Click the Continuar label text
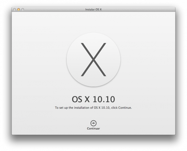187x151 pixels. pos(93,128)
